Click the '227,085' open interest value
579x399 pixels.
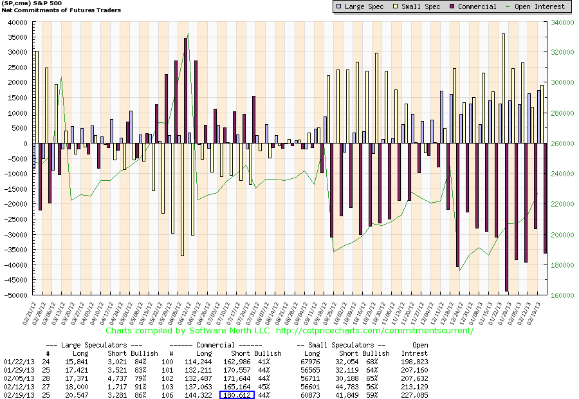pos(415,395)
